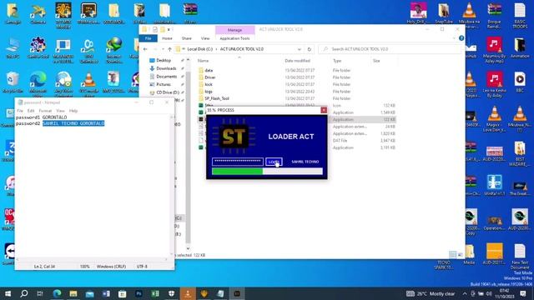Open File Explorer from the taskbar

(x=73, y=293)
